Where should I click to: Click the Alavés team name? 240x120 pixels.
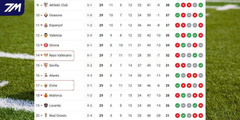(x=54, y=75)
